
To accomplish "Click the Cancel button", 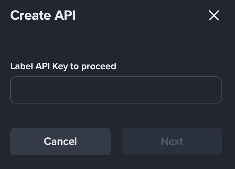I will (60, 142).
